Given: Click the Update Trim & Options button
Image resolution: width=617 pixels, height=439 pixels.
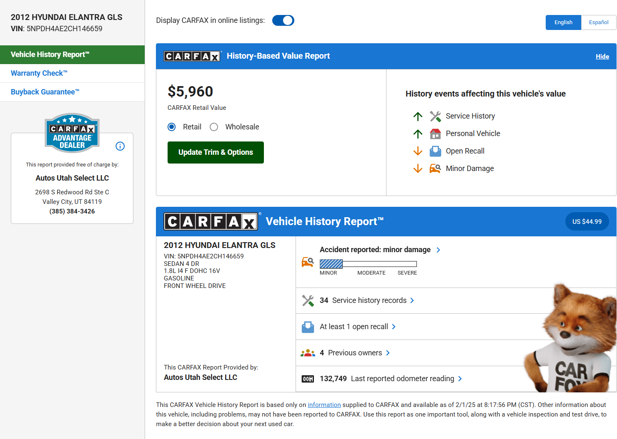Looking at the screenshot, I should 216,152.
